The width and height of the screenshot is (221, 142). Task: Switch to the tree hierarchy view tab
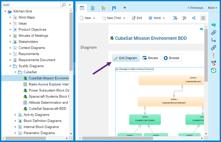(x=103, y=8)
